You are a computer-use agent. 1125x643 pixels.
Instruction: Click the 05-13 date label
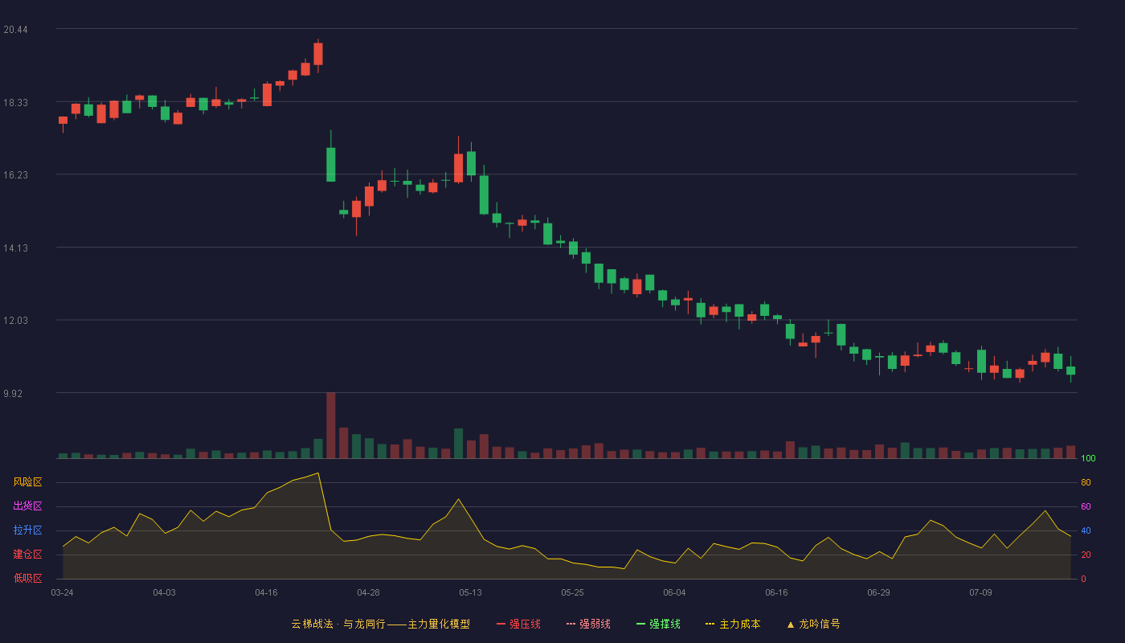click(470, 592)
